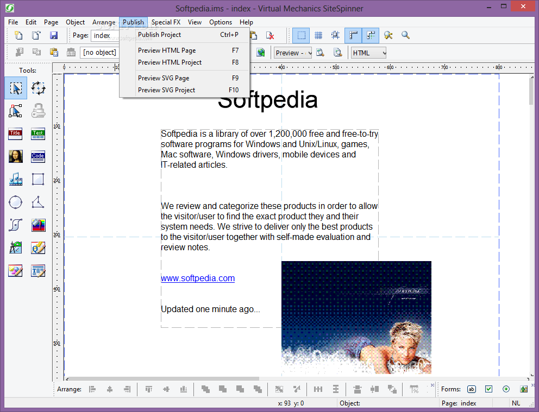Select the Polygon shape tool
539x412 pixels.
pyautogui.click(x=38, y=202)
